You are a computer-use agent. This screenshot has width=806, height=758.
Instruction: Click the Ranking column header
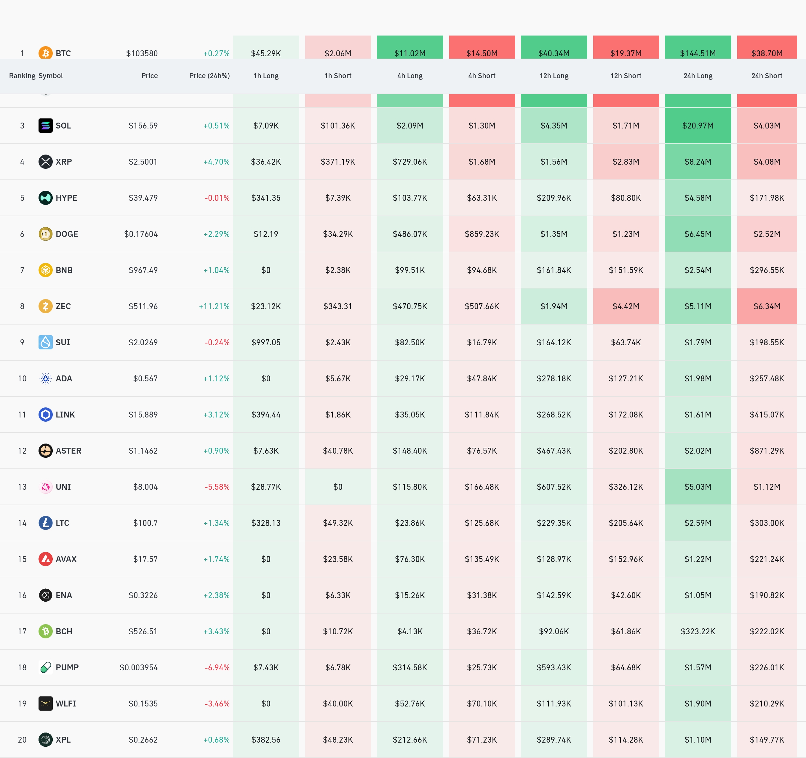pyautogui.click(x=22, y=76)
